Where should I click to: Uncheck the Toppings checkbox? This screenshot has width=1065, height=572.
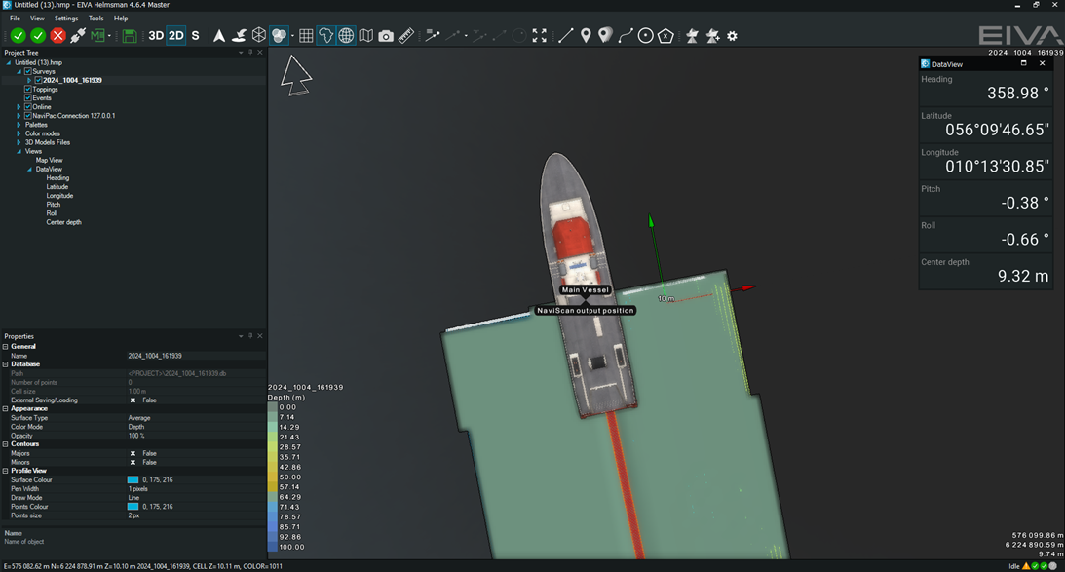click(x=28, y=89)
